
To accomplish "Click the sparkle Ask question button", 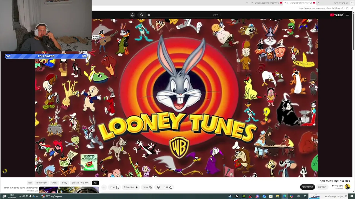I will click(131, 187).
